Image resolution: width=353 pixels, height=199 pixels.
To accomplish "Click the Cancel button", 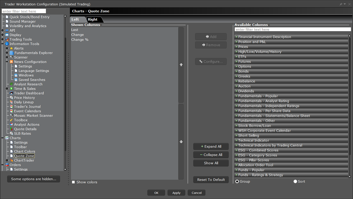I will [196, 193].
